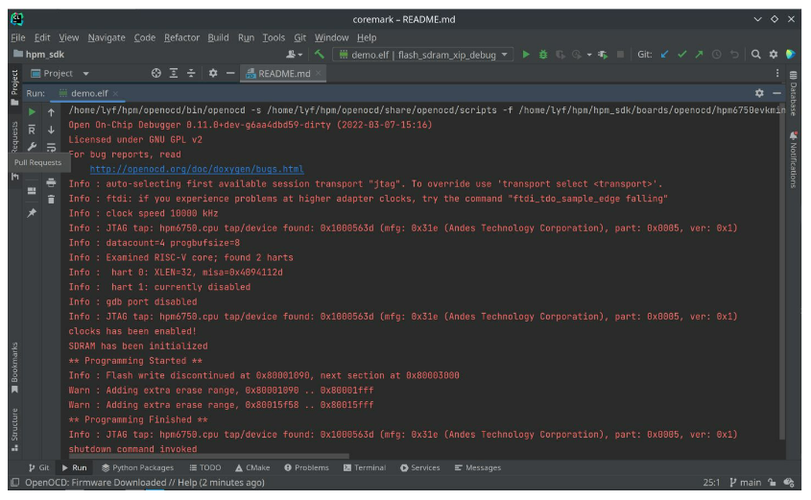Open Search Everywhere magnifier icon
Viewport: 811px width, 500px height.
tap(756, 55)
